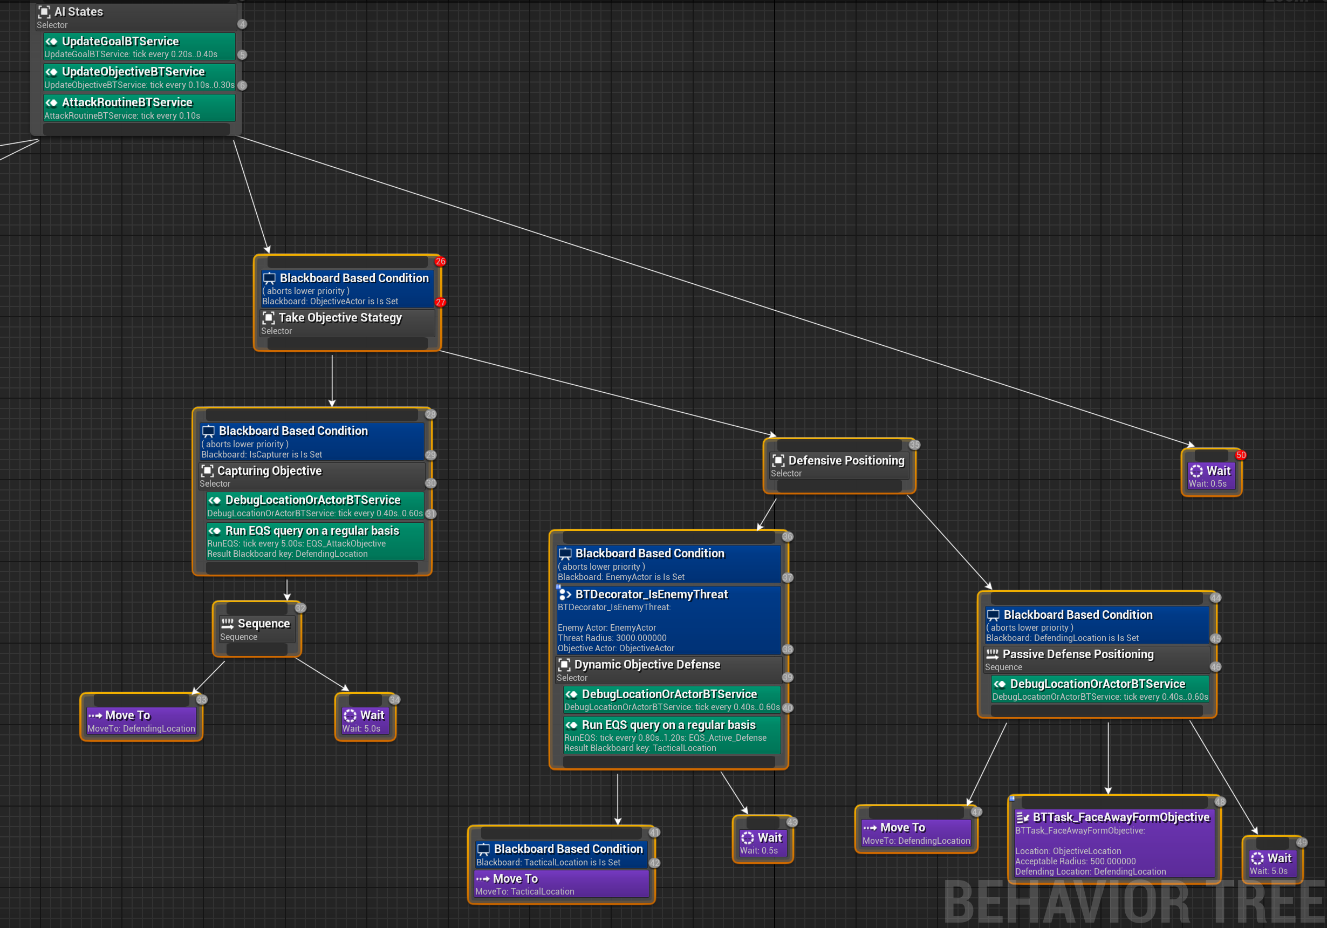The height and width of the screenshot is (928, 1327).
Task: Click the Take Objective Stategy selector icon
Action: coord(269,317)
